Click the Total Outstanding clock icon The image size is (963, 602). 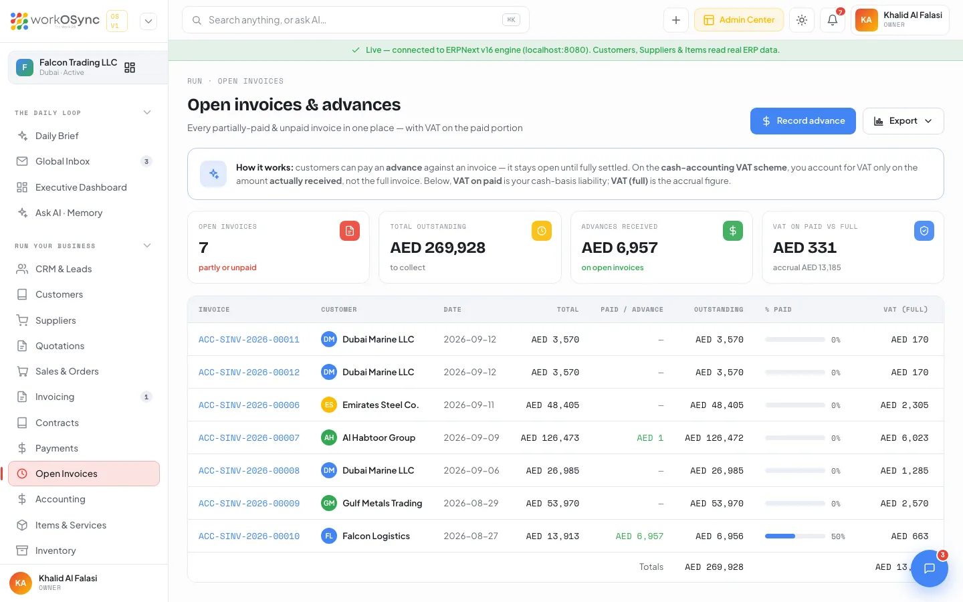(542, 231)
